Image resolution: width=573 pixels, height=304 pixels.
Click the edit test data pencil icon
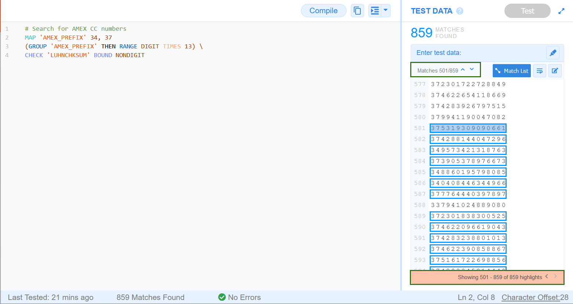point(555,71)
